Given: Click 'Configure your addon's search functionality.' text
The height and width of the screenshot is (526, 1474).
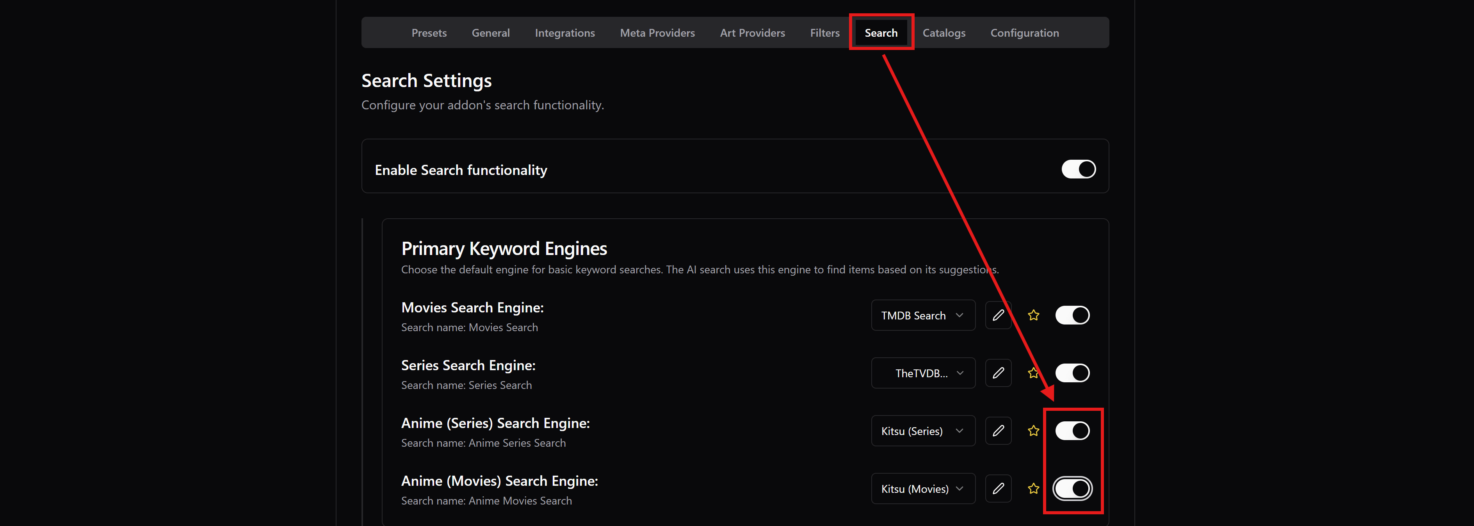Looking at the screenshot, I should point(482,105).
